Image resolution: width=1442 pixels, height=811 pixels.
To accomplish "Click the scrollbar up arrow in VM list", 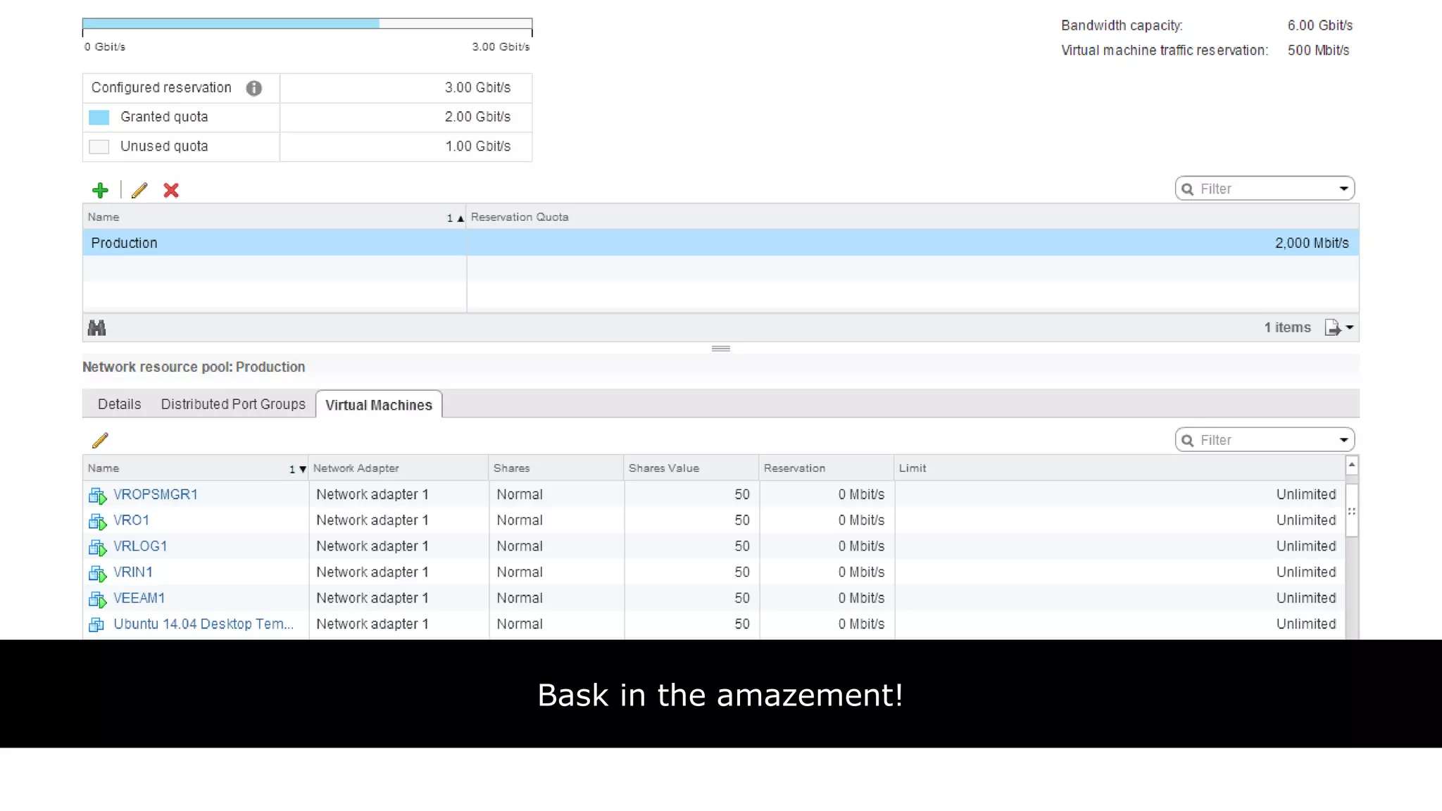I will coord(1351,465).
